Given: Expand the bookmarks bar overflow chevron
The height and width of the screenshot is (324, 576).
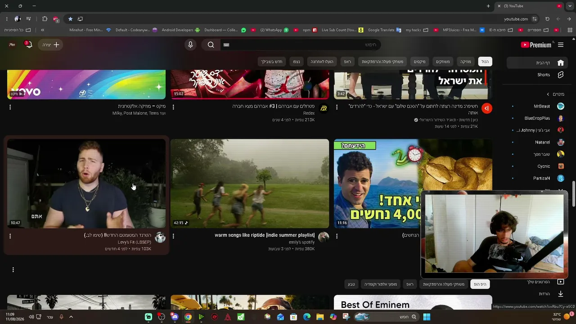Looking at the screenshot, I should click(x=42, y=30).
